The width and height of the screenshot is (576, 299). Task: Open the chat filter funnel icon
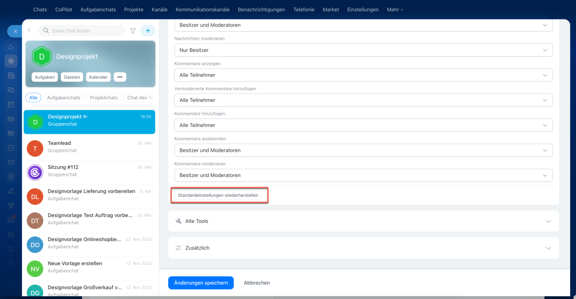[x=133, y=31]
